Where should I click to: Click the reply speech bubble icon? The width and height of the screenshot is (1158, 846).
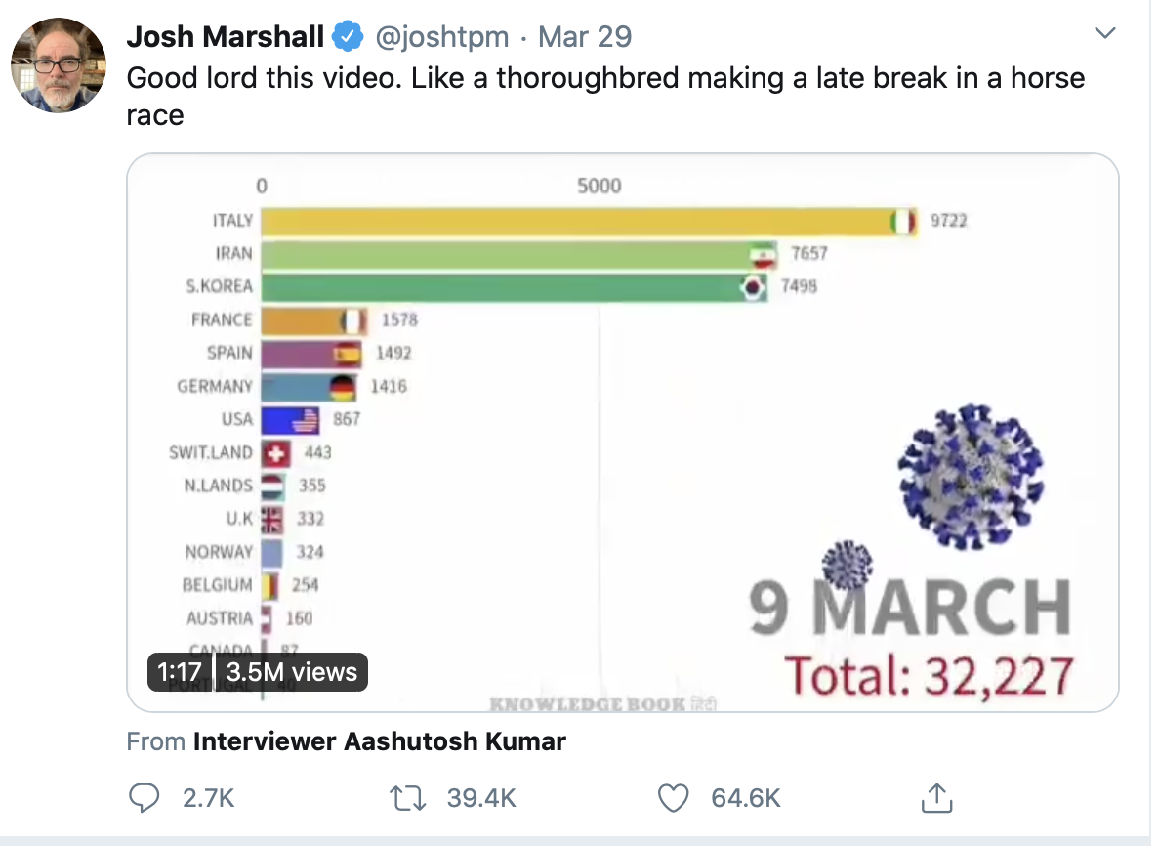pyautogui.click(x=144, y=798)
